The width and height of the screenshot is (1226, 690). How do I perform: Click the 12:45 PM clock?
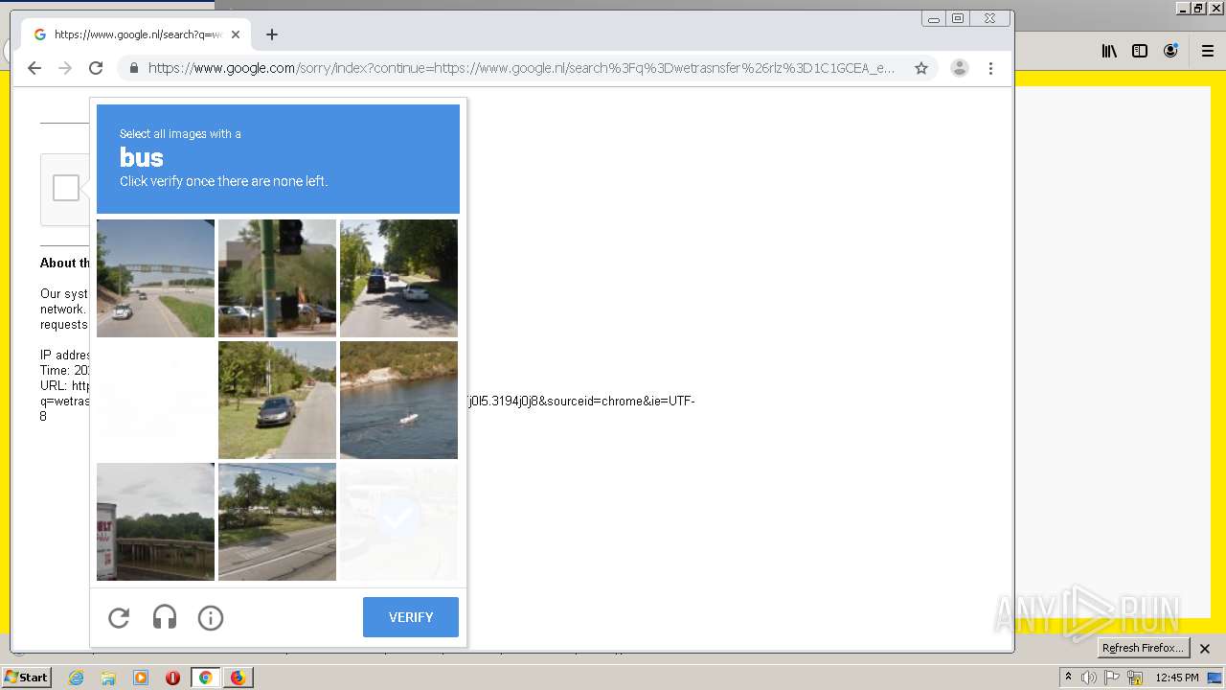coord(1177,678)
